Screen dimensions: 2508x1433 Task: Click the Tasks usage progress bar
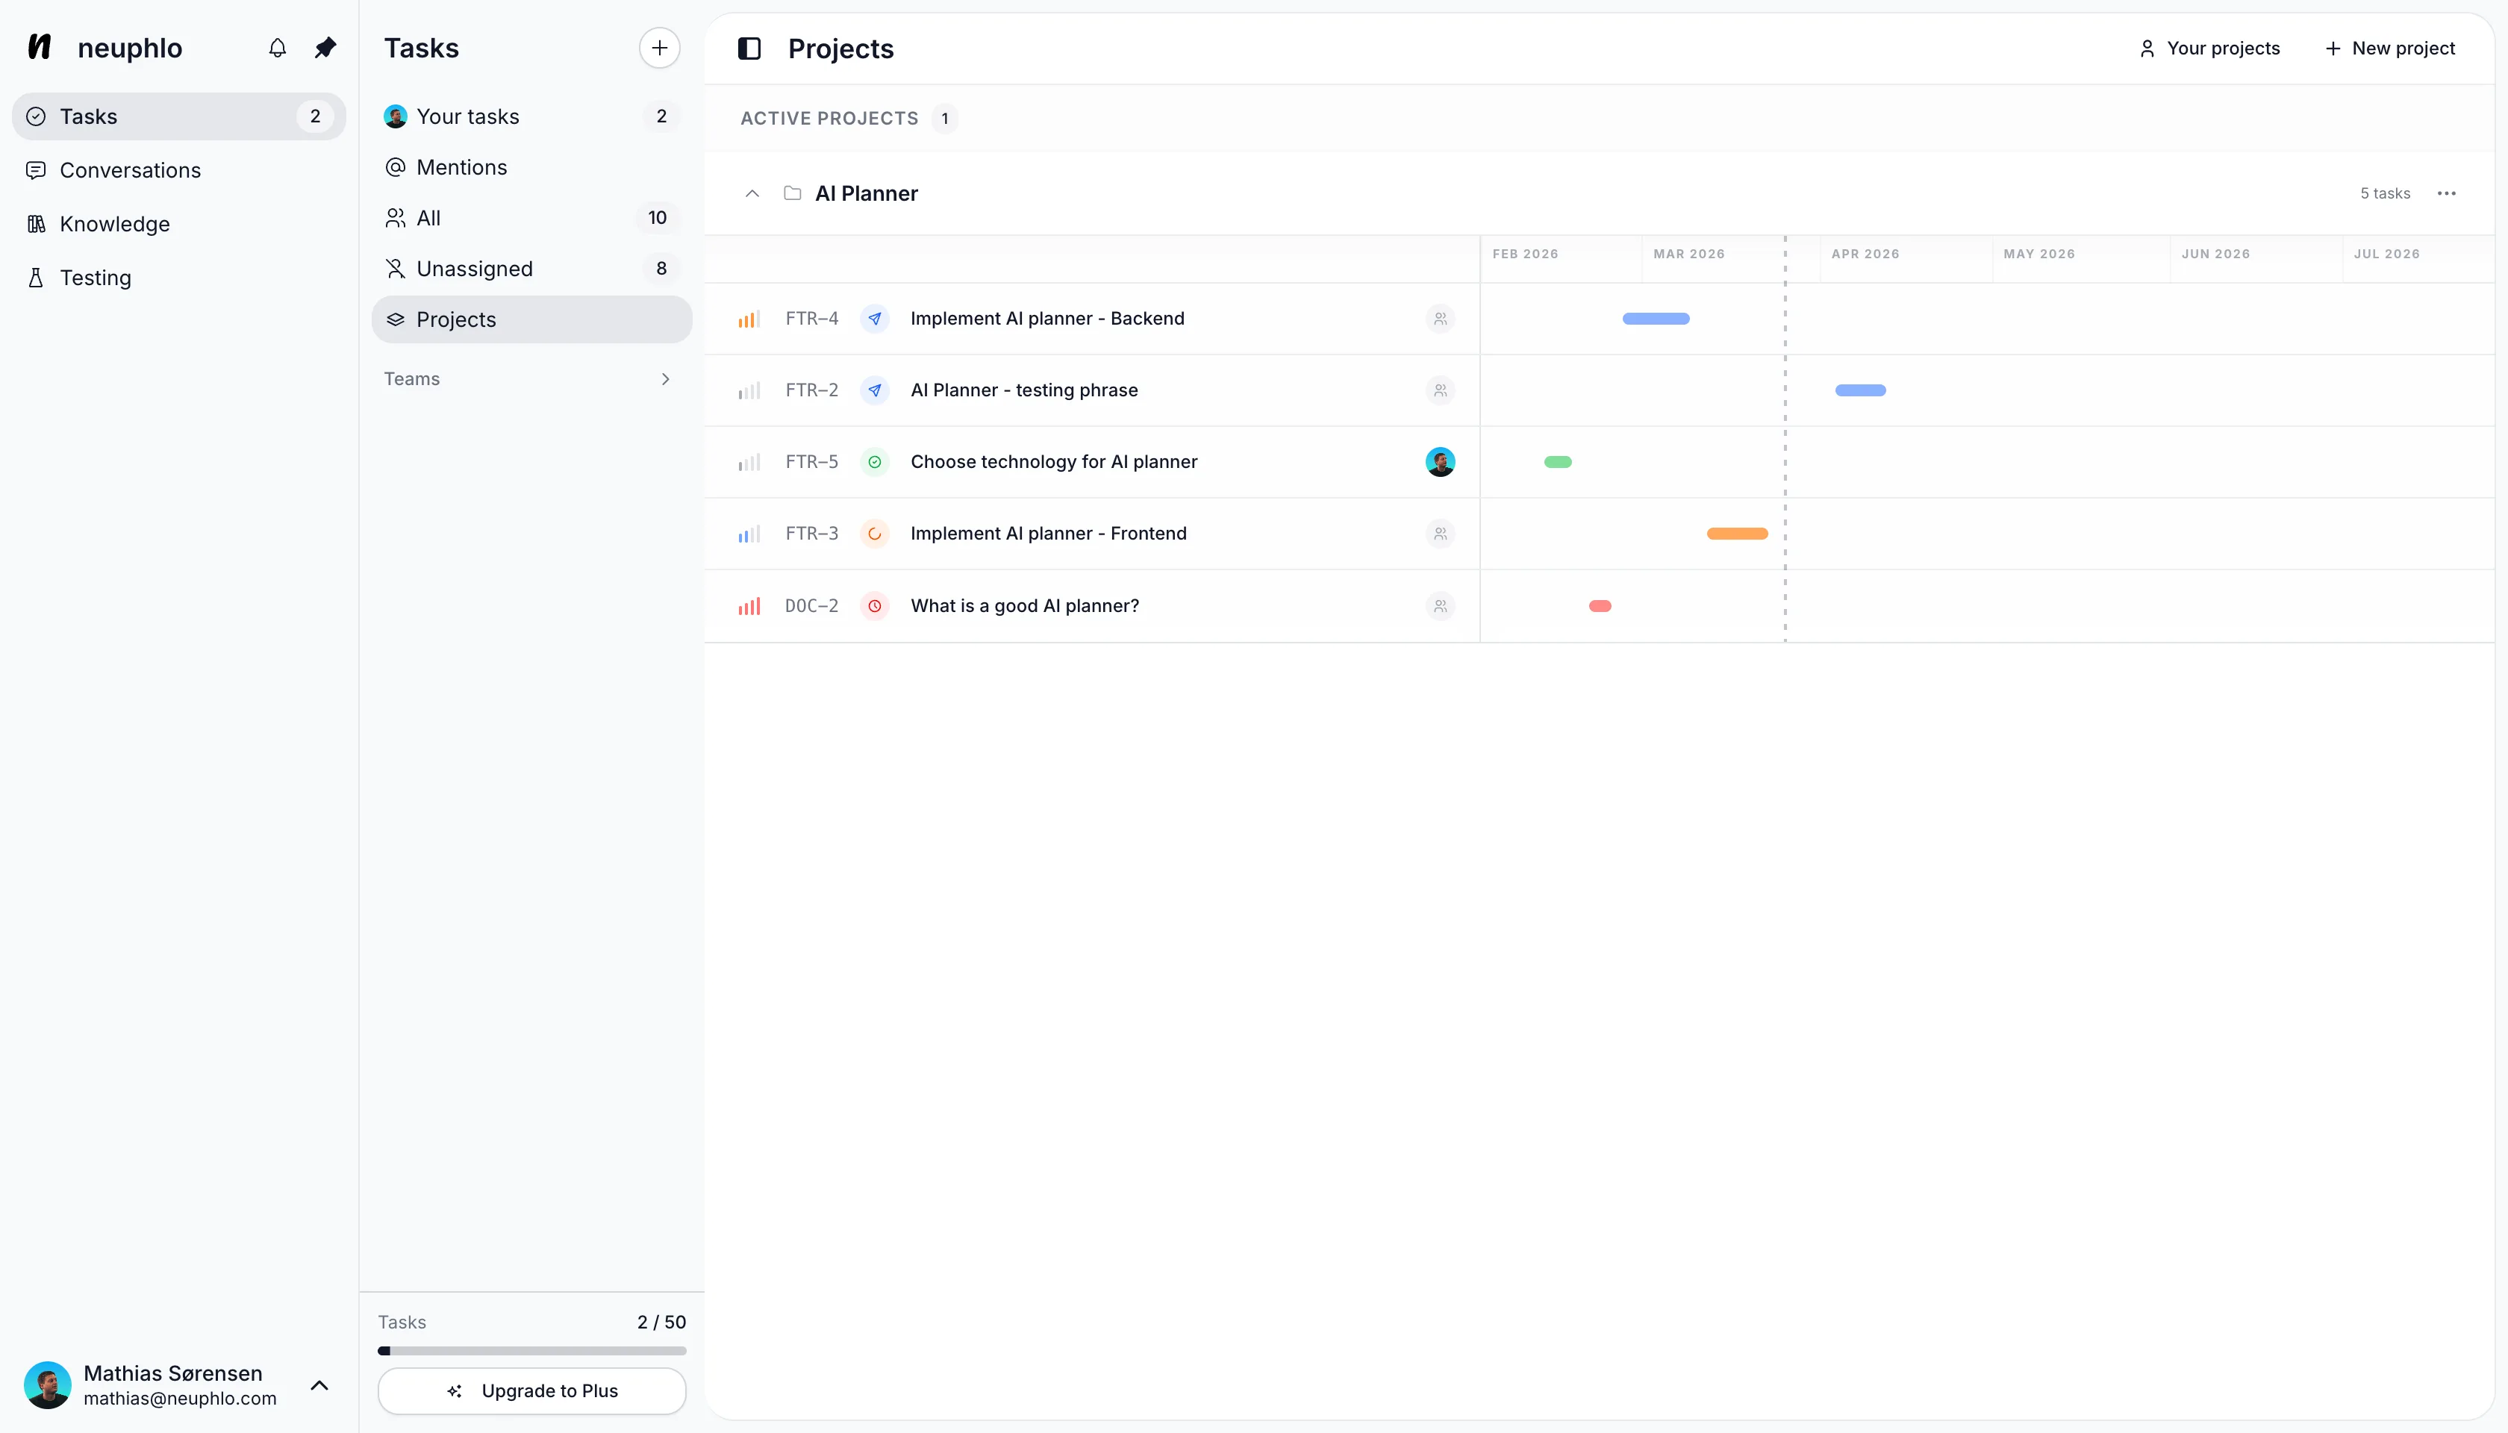(x=531, y=1349)
